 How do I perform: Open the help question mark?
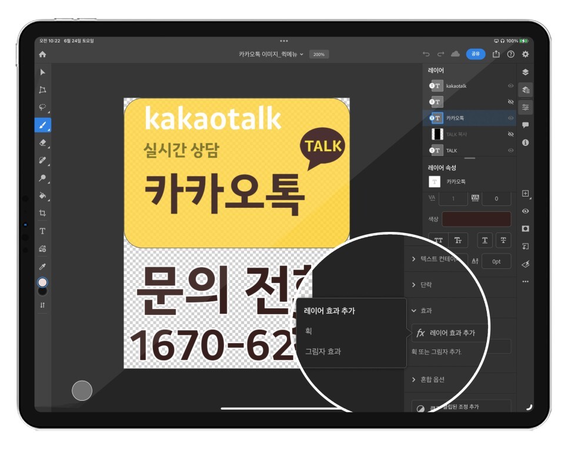tap(511, 54)
